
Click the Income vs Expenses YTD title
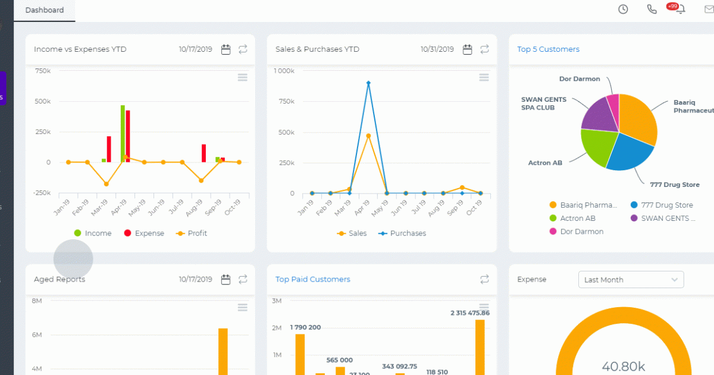[x=80, y=49]
